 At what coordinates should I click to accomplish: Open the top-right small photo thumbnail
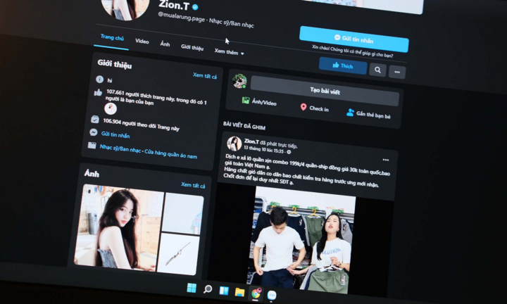(x=183, y=213)
